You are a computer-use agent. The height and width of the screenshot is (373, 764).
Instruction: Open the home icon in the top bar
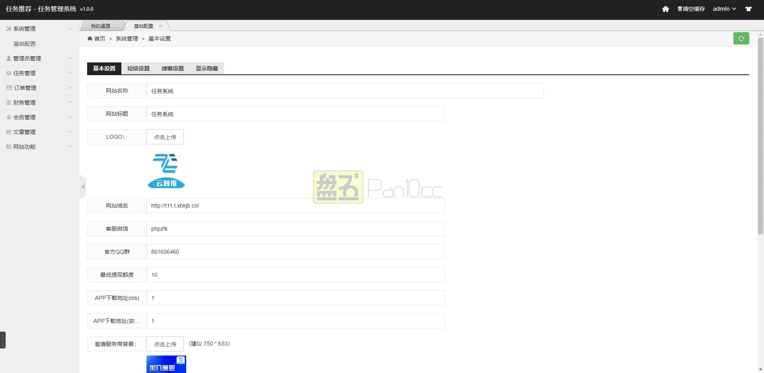click(666, 9)
